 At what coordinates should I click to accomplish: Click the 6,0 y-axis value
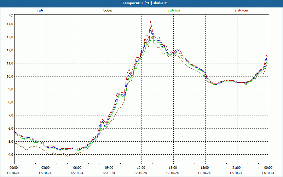[x=11, y=129]
